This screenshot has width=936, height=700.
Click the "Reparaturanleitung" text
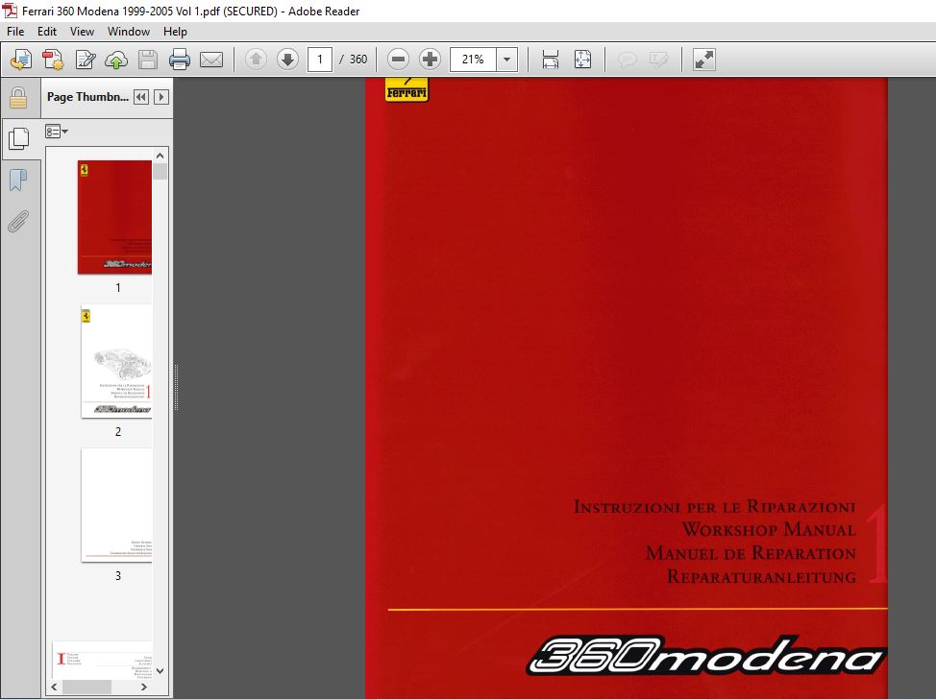pos(762,576)
